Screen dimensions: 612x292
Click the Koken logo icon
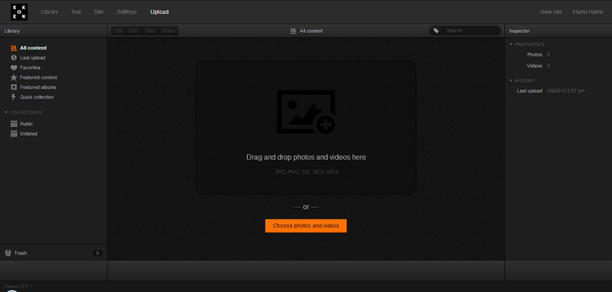19,11
